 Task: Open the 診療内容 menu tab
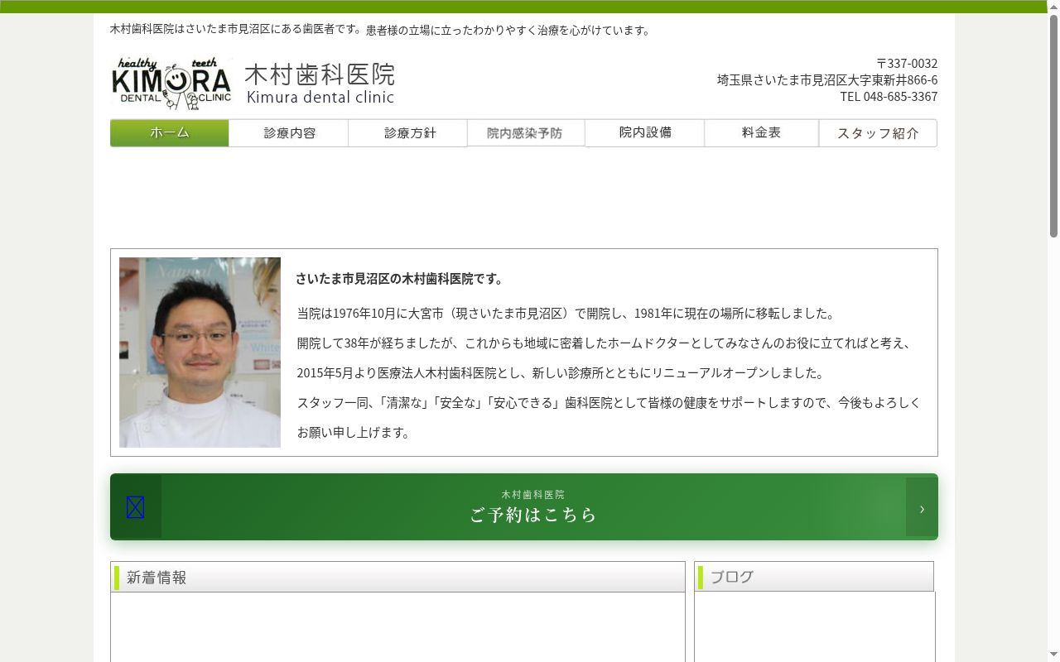pyautogui.click(x=289, y=133)
